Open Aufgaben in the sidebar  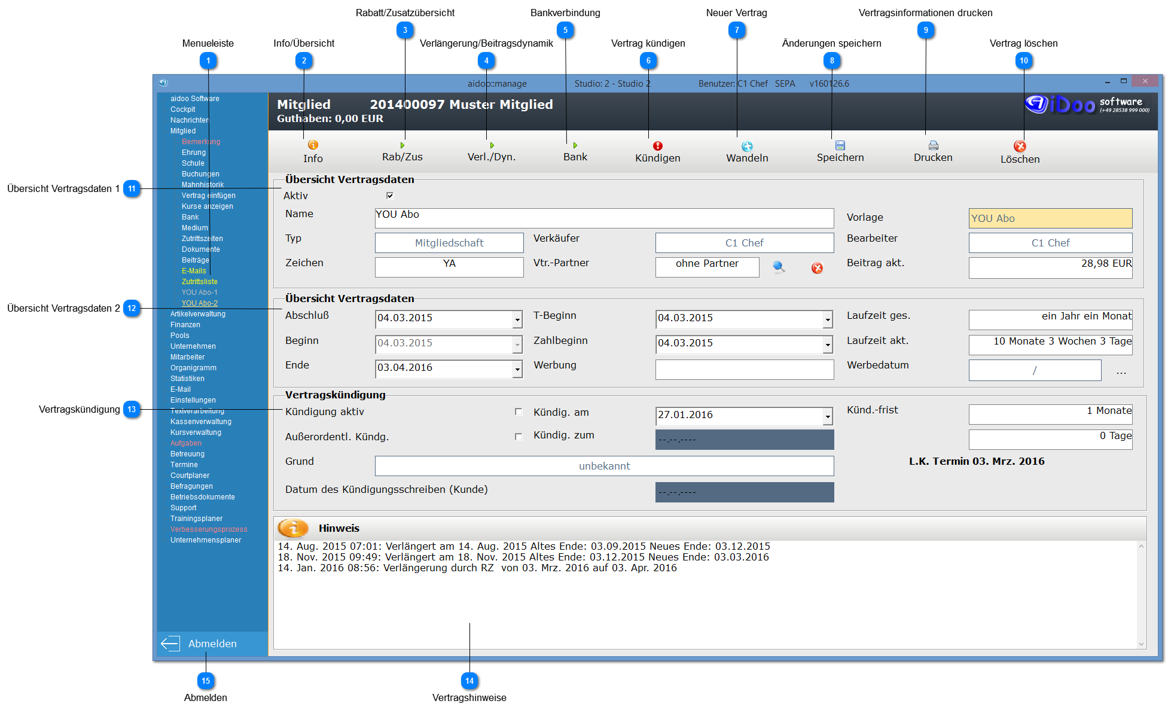[186, 443]
